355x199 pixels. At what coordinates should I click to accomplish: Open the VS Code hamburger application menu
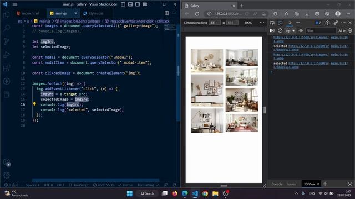15,4
